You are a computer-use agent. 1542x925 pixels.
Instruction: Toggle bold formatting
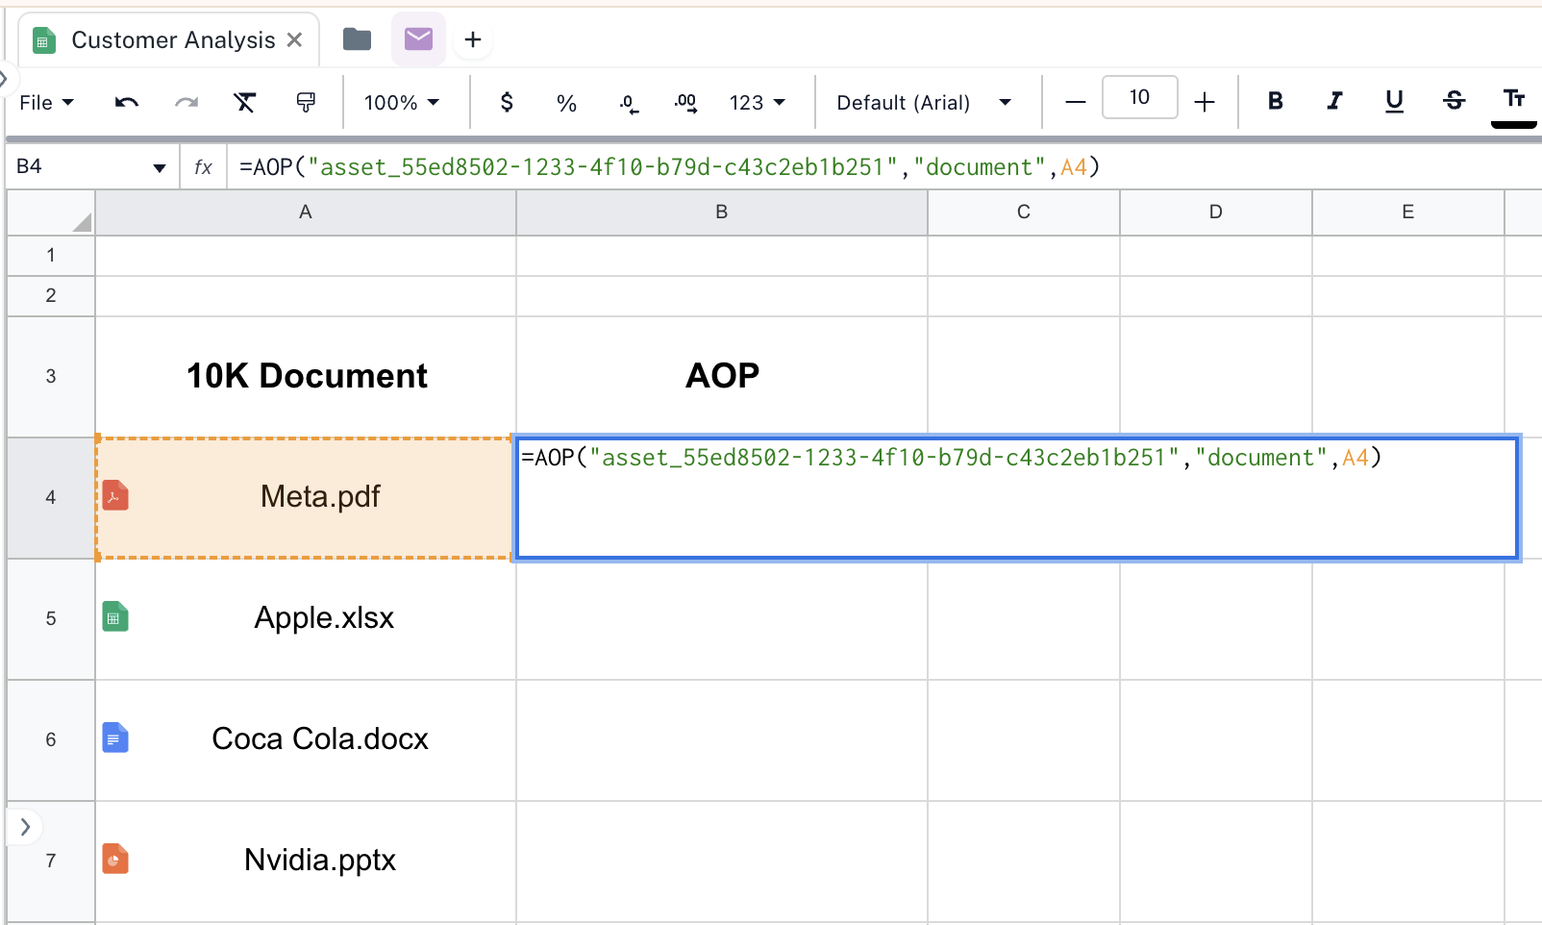[1276, 101]
